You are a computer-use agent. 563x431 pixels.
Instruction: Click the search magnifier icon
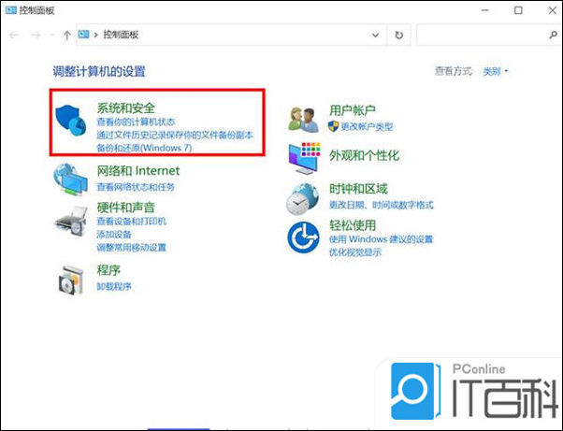(x=553, y=35)
